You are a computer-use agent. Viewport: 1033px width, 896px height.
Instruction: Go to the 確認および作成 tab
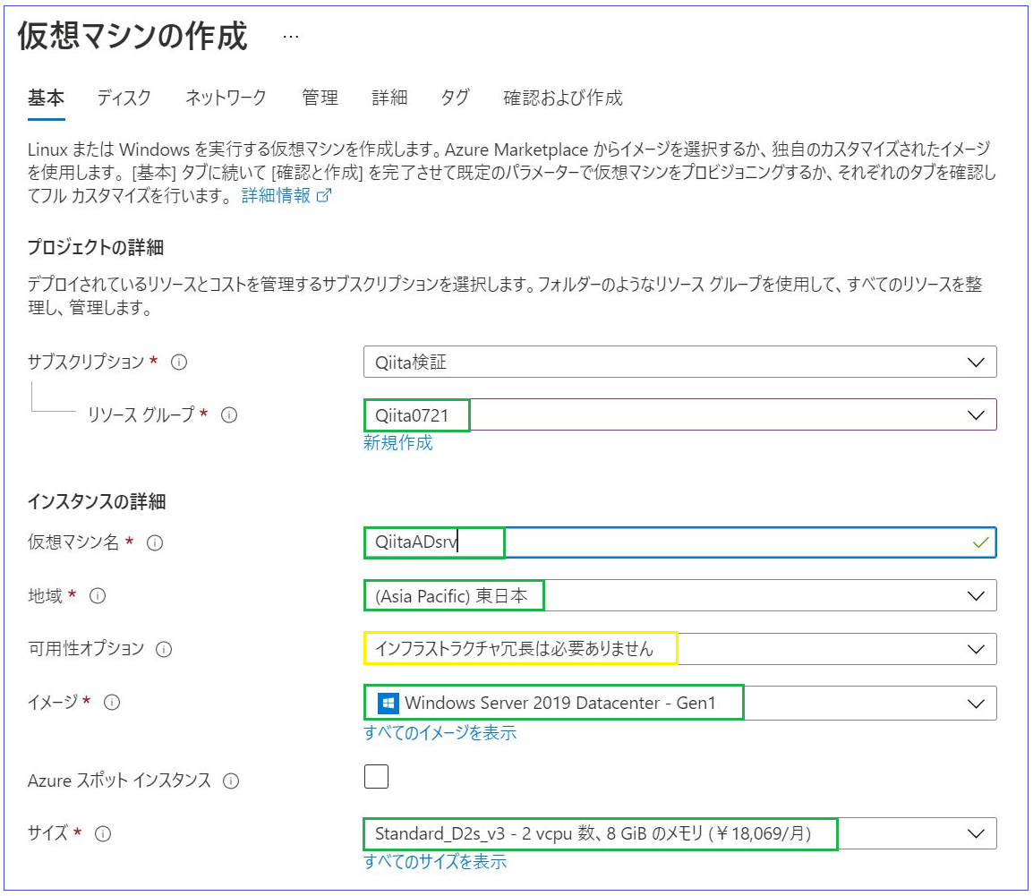point(563,98)
